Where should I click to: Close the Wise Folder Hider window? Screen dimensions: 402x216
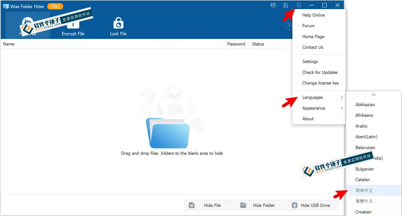pyautogui.click(x=337, y=5)
